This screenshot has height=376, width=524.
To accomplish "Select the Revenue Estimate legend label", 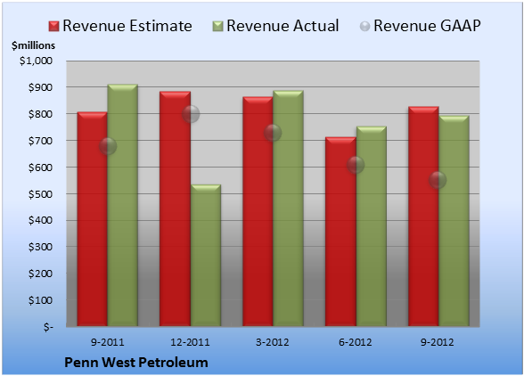I will click(x=127, y=26).
